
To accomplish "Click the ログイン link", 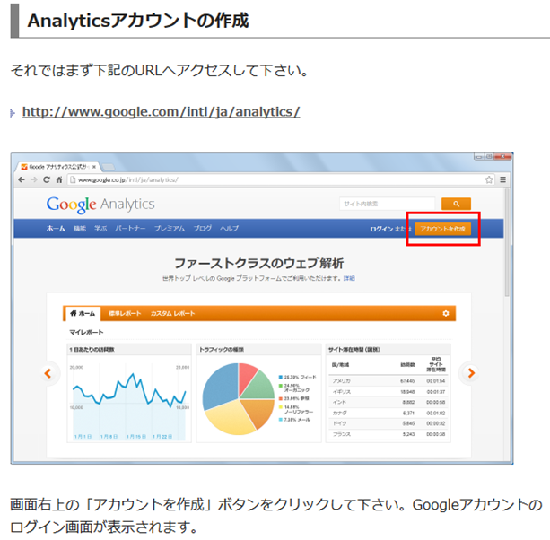I will click(381, 229).
